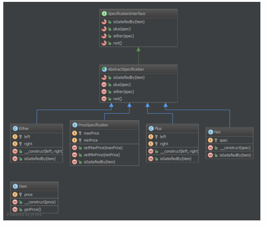266x226 pixels.
Task: Select the Not node title
Action: (x=217, y=132)
